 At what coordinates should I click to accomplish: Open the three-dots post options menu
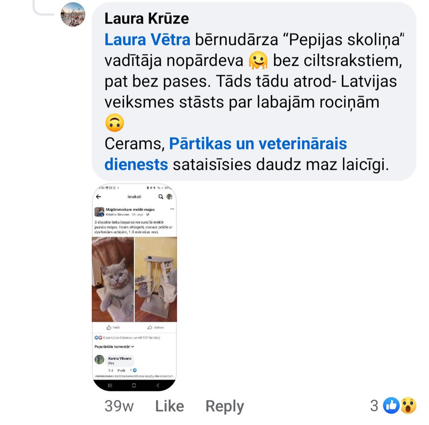click(x=172, y=209)
